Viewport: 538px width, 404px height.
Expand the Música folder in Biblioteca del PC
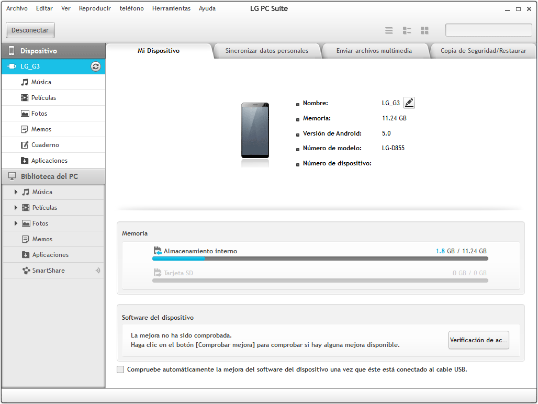[x=16, y=192]
